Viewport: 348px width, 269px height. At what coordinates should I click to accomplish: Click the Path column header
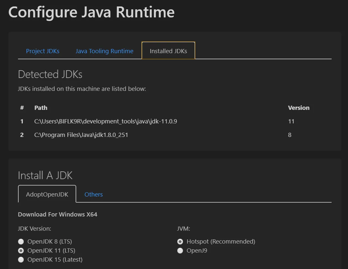pyautogui.click(x=41, y=108)
